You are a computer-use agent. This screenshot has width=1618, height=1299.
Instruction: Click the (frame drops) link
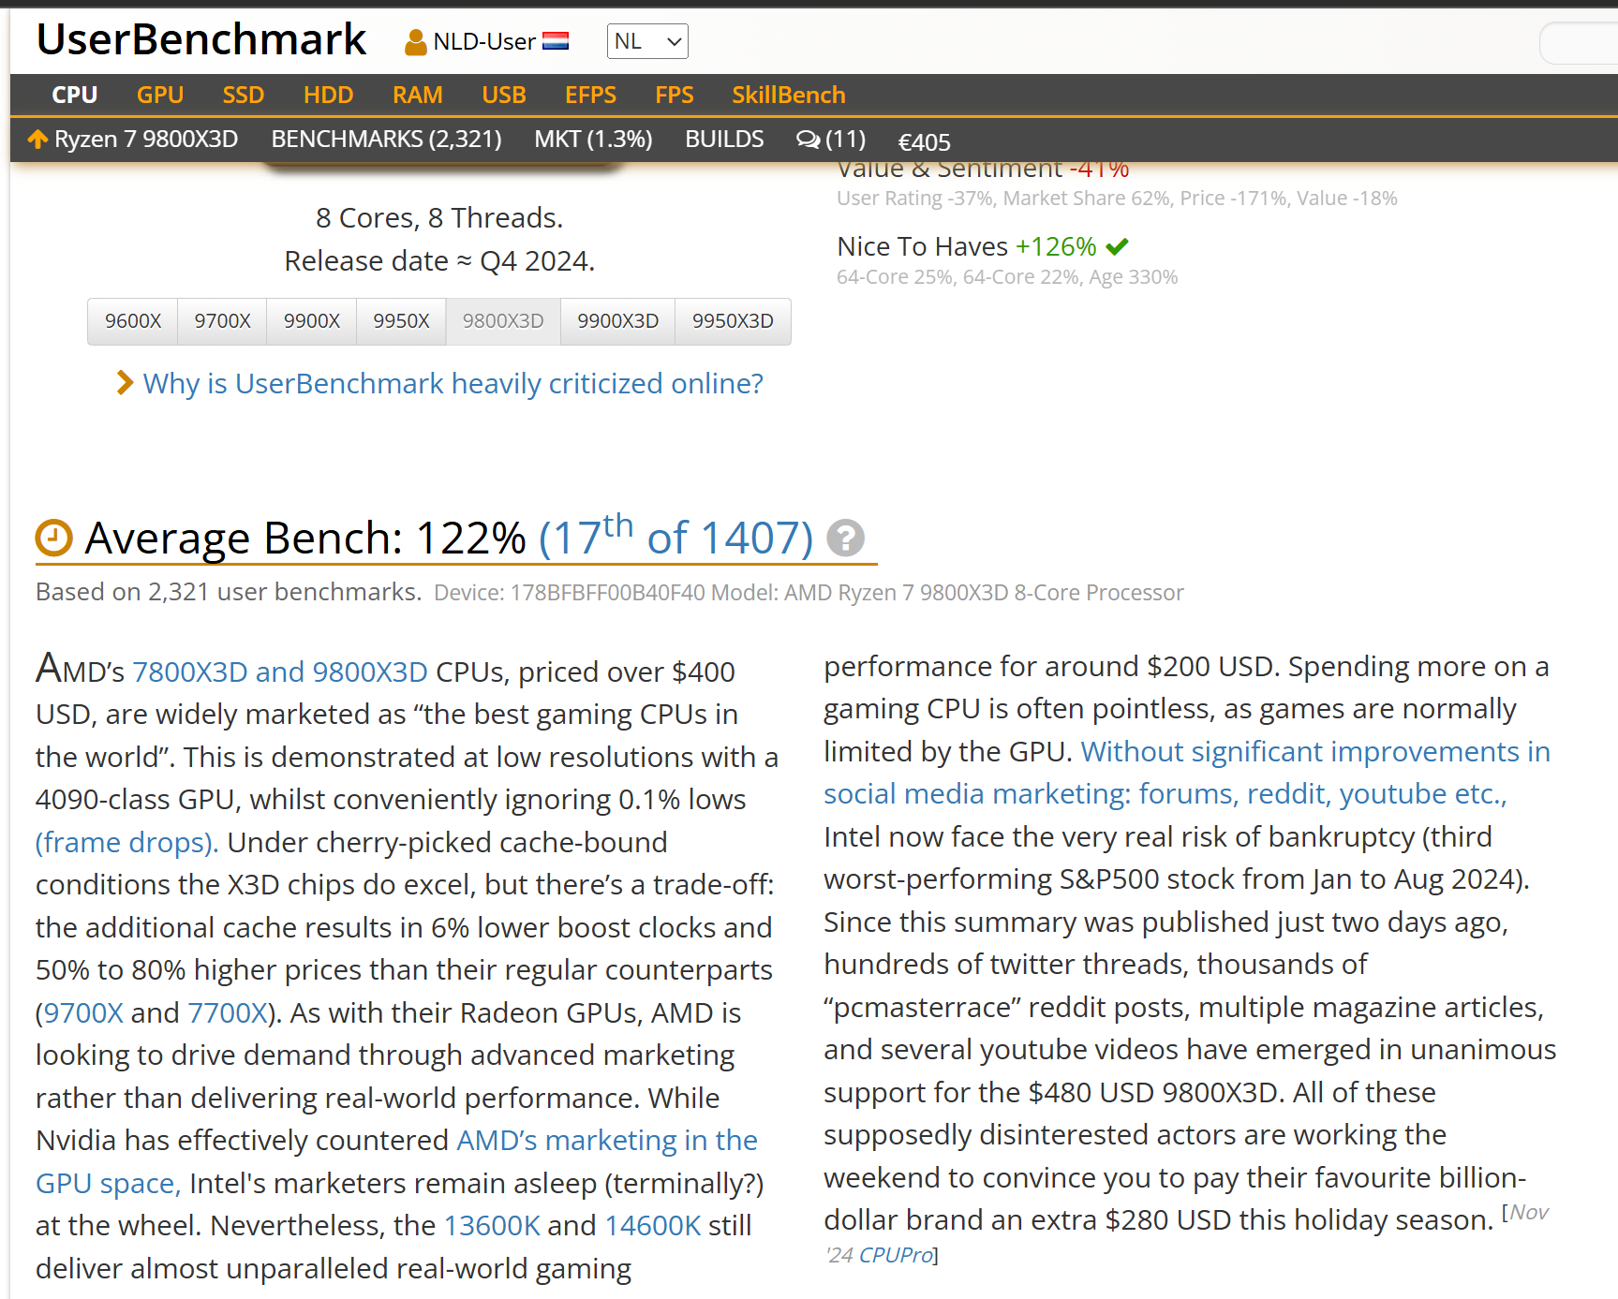tap(126, 842)
